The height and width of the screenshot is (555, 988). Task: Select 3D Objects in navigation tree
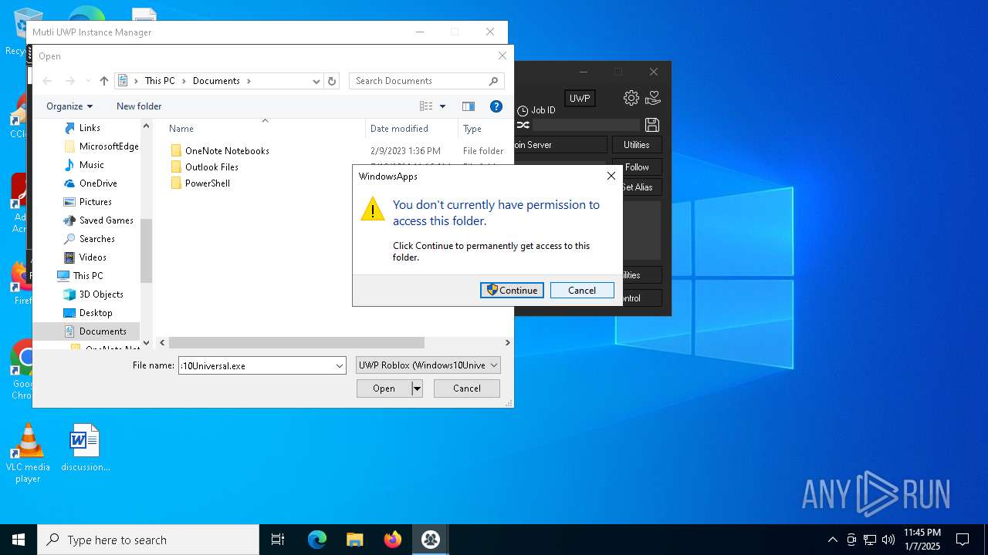tap(101, 294)
